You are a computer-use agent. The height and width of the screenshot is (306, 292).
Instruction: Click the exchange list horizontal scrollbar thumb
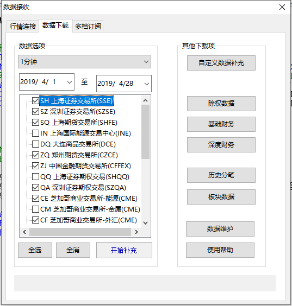[x=80, y=232]
